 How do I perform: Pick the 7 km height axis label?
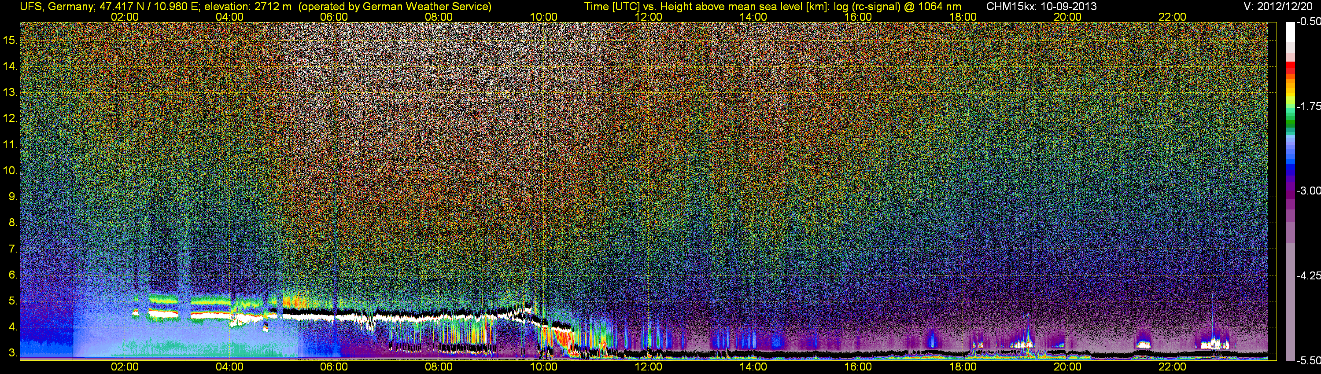[12, 249]
